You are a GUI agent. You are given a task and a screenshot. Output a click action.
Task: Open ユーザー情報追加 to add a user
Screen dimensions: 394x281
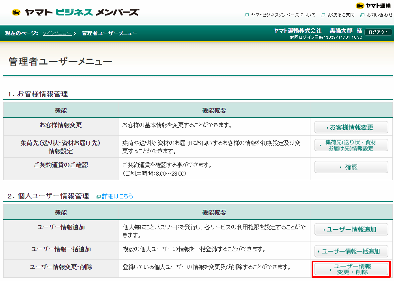point(351,229)
